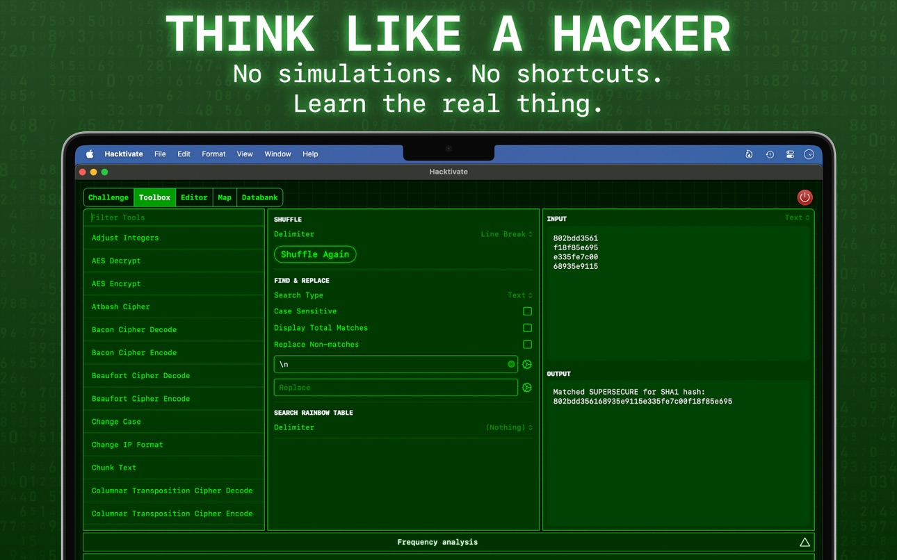The width and height of the screenshot is (897, 560).
Task: Select the AES Decrypt tool
Action: [x=174, y=261]
